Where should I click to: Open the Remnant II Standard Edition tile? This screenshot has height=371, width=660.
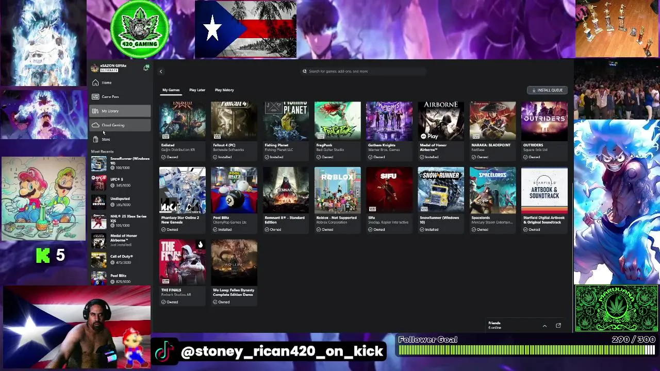[x=286, y=200]
